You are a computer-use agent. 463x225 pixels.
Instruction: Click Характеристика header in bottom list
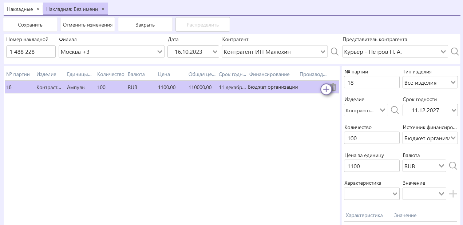point(364,215)
